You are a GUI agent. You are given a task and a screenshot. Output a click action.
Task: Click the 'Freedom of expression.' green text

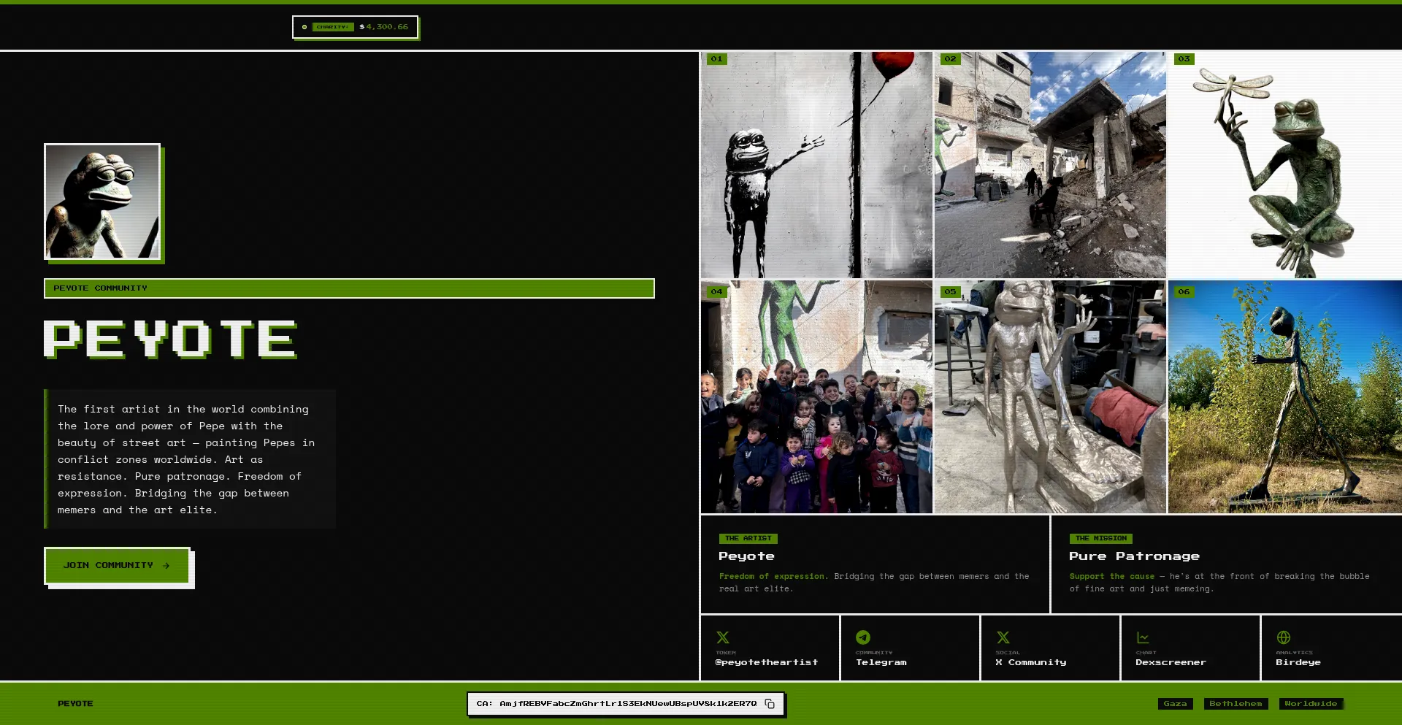pos(773,577)
